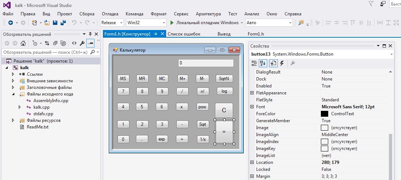Open the Файл menu
This screenshot has width=401, height=180.
pos(8,14)
